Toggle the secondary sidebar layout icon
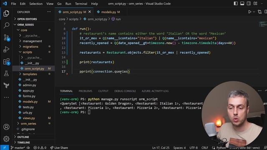Viewport: 267px width, 150px height. (249, 3)
